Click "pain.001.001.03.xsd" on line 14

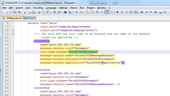(x=65, y=45)
